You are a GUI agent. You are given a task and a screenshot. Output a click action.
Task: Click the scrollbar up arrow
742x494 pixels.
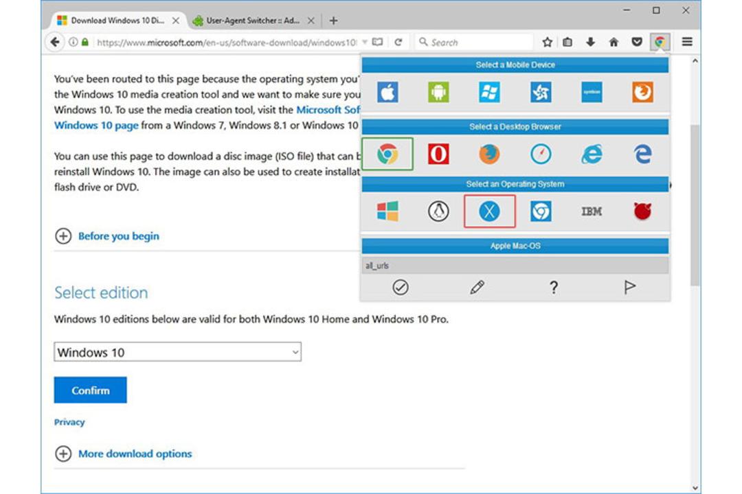695,60
